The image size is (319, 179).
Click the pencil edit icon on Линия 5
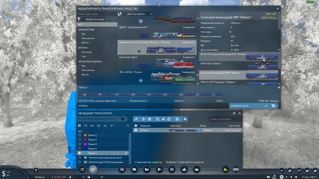tap(126, 153)
